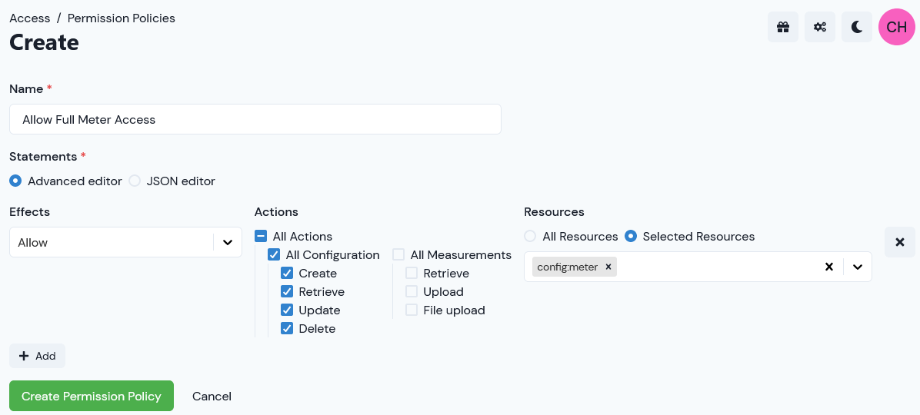920x415 pixels.
Task: Toggle the All Actions checkbox
Action: (x=261, y=236)
